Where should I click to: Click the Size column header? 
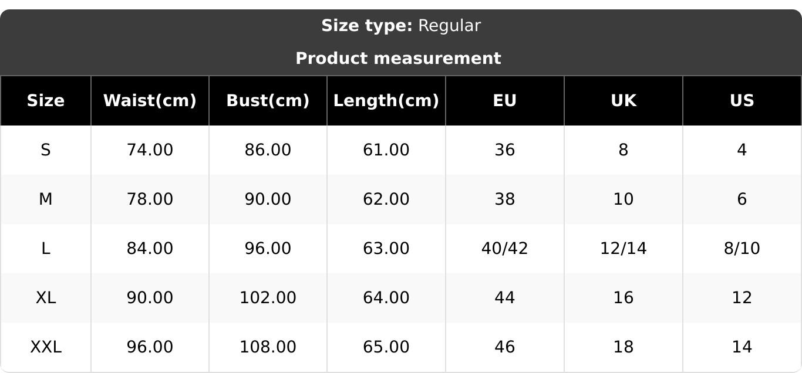(46, 101)
